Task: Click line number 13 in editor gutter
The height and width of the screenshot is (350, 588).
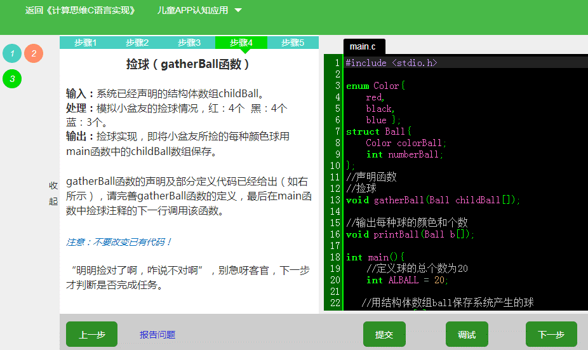Action: click(335, 200)
